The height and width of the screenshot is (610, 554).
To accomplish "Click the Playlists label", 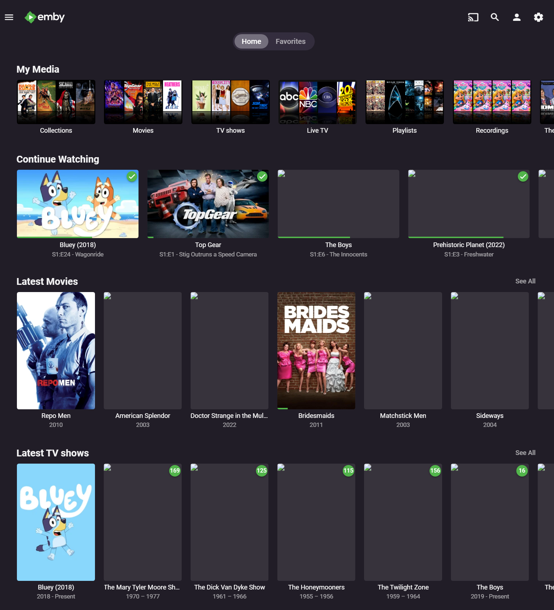I will click(x=405, y=131).
